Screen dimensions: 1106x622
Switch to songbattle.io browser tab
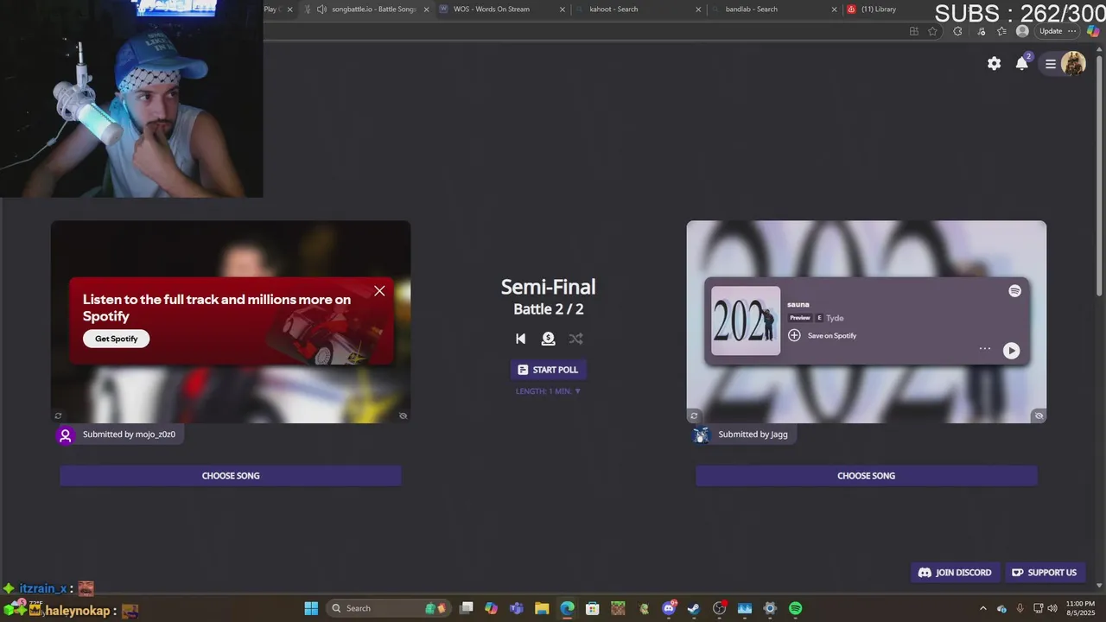pos(366,9)
